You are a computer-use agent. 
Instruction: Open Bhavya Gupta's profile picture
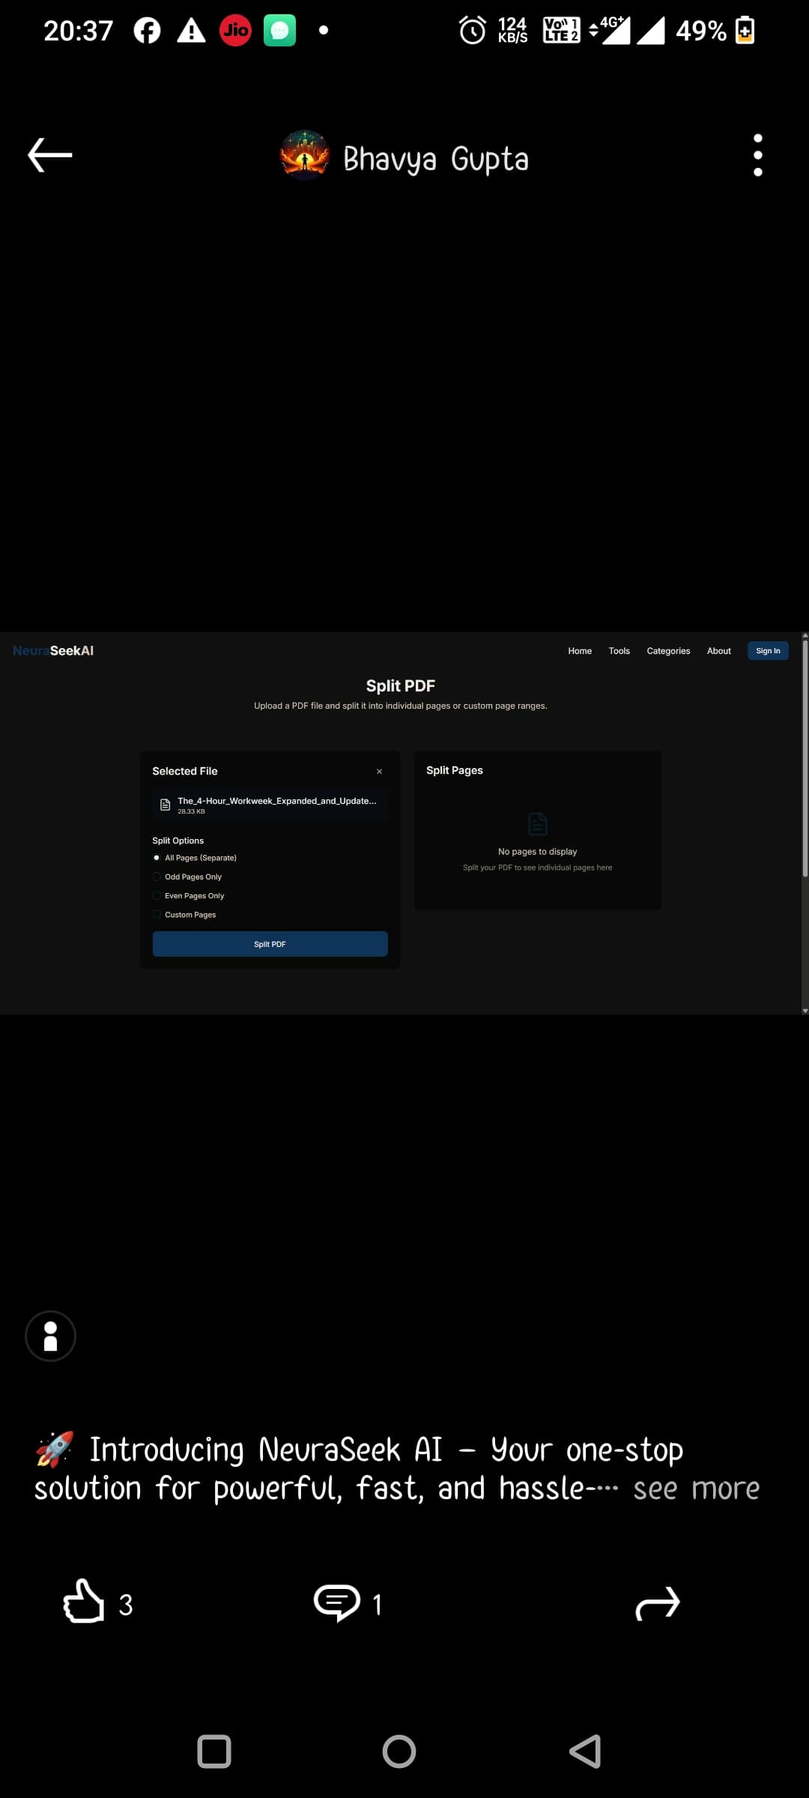tap(305, 156)
